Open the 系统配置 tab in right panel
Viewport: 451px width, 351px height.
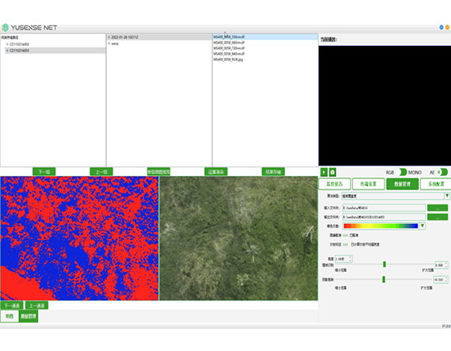[x=436, y=184]
